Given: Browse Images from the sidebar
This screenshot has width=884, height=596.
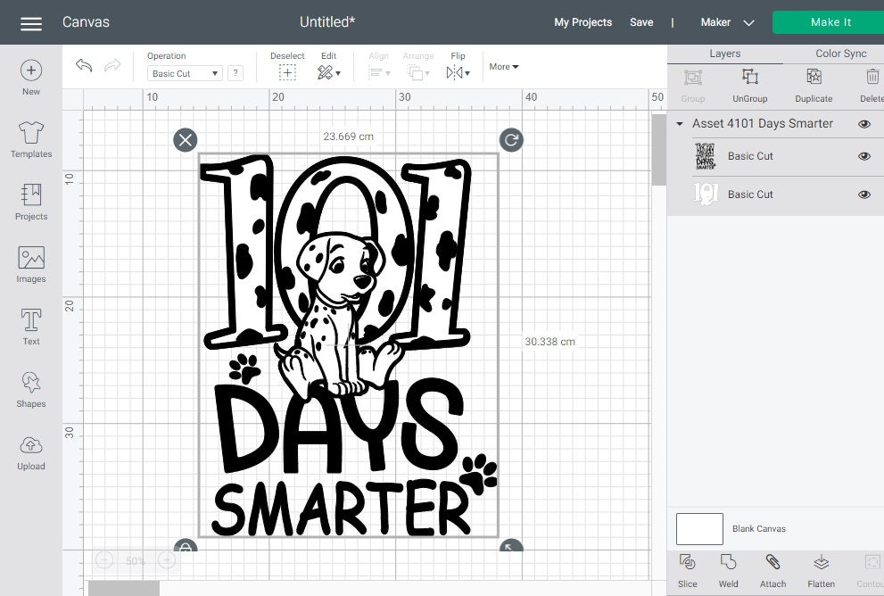Looking at the screenshot, I should pos(30,265).
